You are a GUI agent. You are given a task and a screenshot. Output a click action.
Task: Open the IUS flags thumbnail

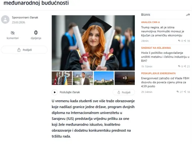62,78
